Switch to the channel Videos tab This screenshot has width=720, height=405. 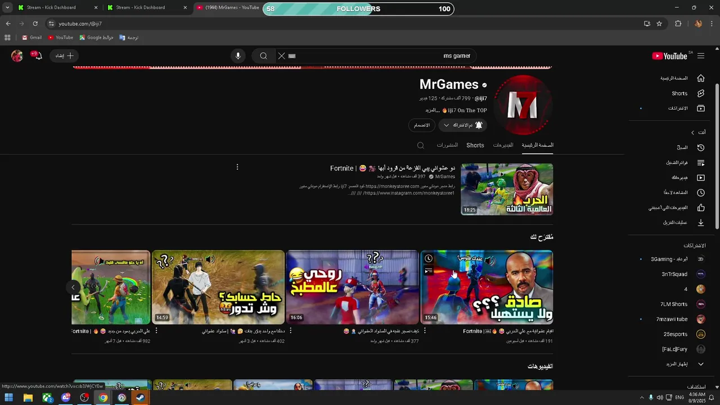click(x=503, y=145)
